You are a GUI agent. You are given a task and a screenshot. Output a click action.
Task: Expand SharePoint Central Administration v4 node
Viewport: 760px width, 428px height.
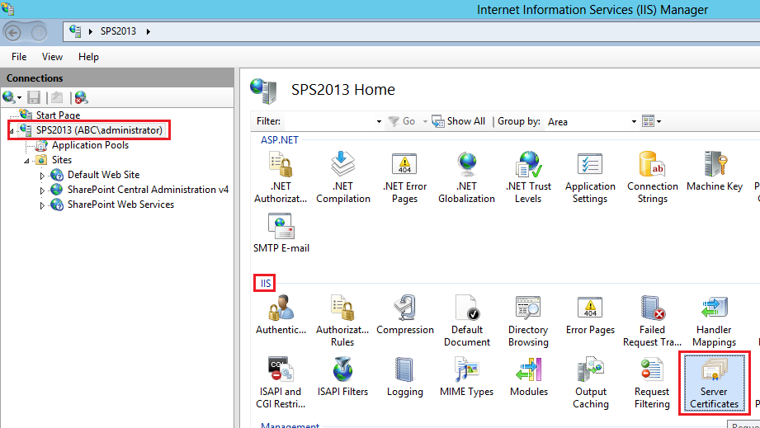[42, 190]
